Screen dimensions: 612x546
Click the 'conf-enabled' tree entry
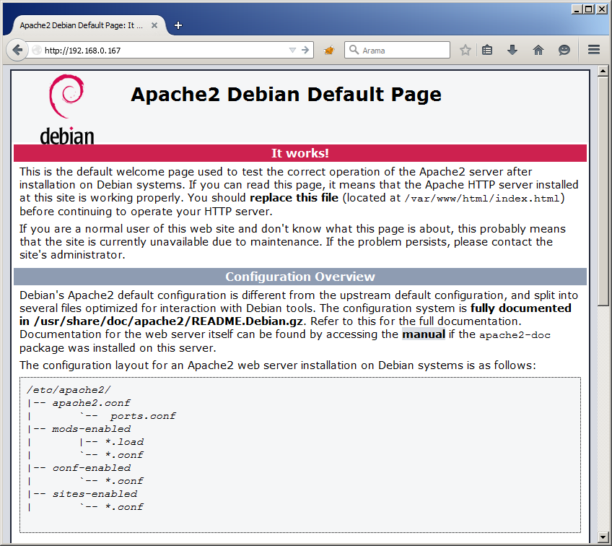tap(92, 468)
